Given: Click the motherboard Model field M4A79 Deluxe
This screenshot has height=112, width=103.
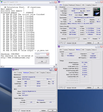Looking at the screenshot, I should 32,79.
